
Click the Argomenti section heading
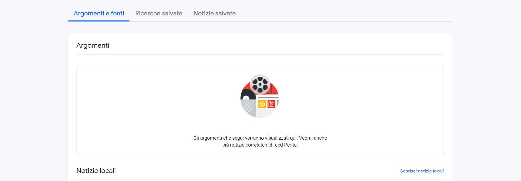[x=93, y=45]
